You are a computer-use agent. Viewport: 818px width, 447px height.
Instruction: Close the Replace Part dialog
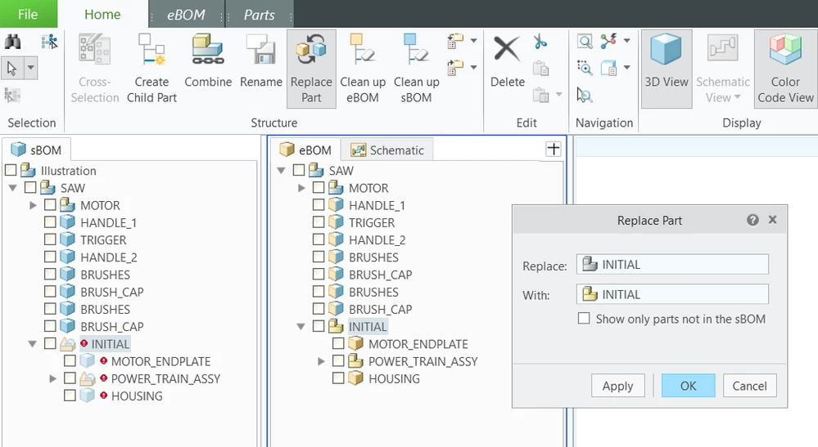tap(773, 220)
